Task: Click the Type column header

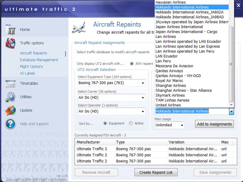Action: pyautogui.click(x=141, y=142)
